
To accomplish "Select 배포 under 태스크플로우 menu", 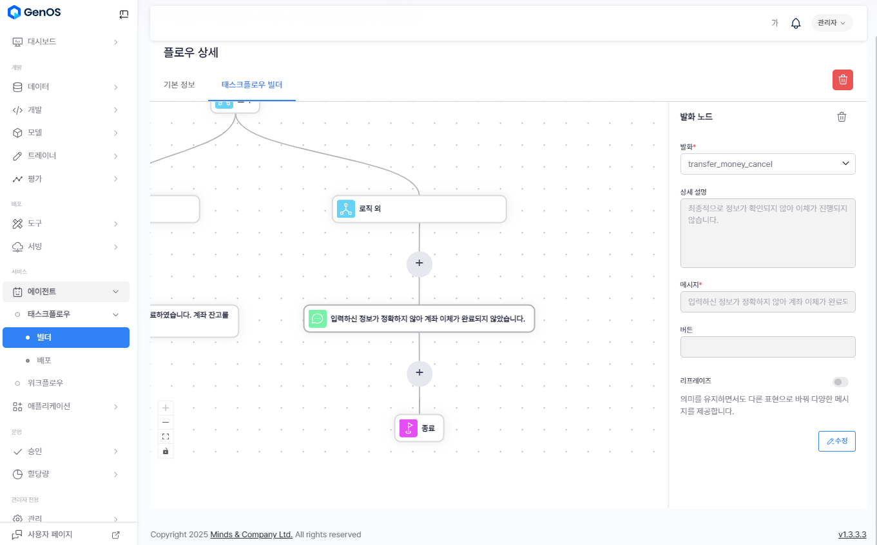I will [x=44, y=360].
